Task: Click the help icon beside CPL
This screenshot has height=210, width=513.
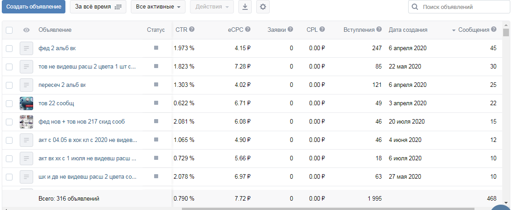Action: point(322,30)
